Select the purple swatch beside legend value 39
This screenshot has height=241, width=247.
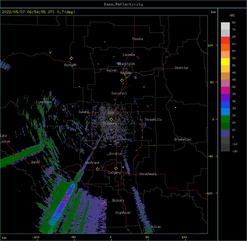click(225, 97)
